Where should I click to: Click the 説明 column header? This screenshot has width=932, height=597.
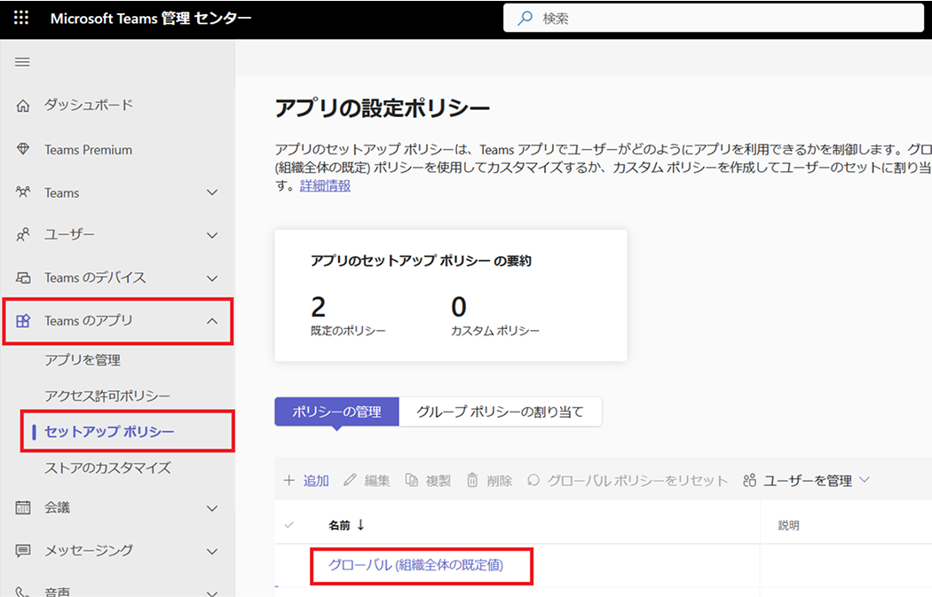789,525
